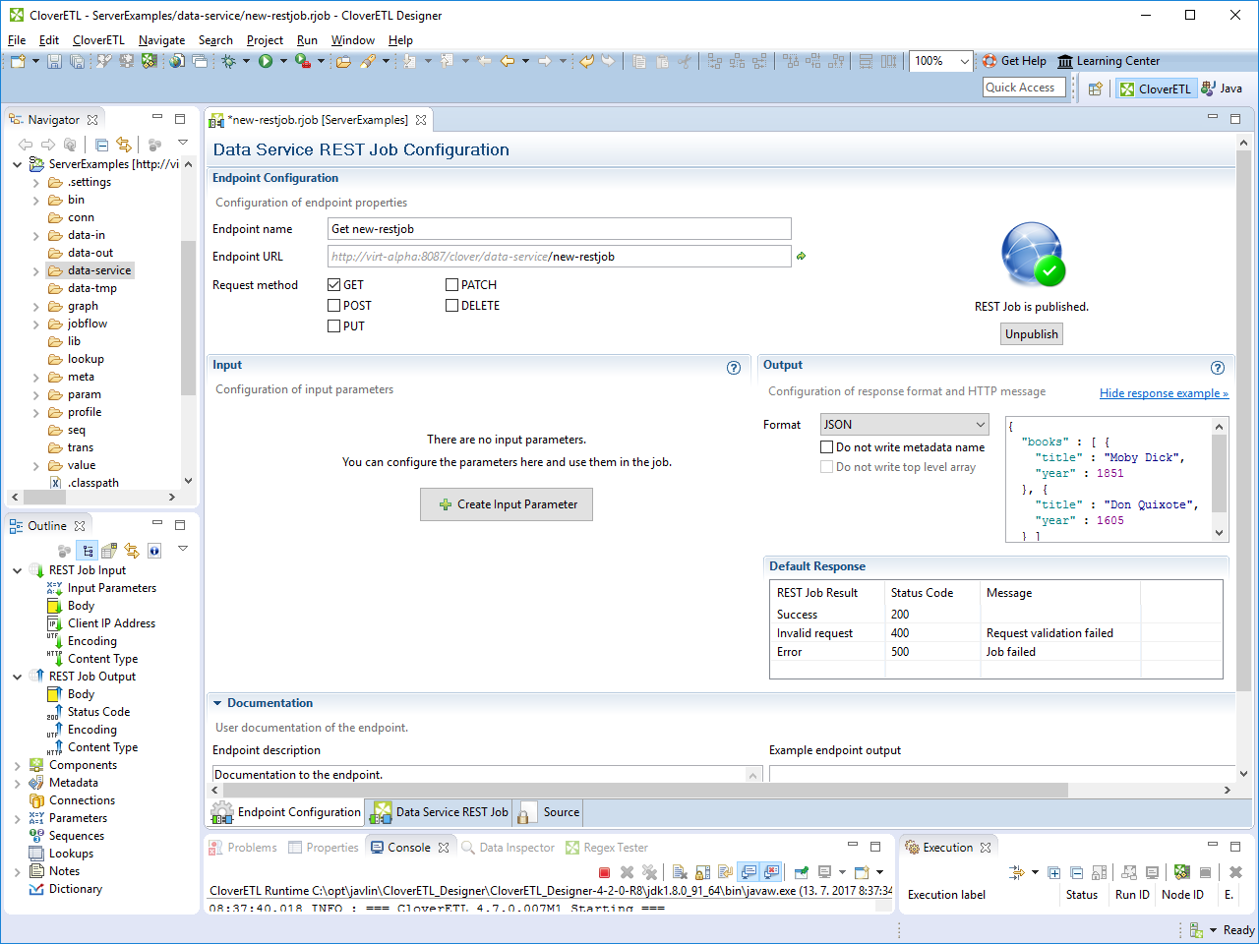Click the Save disk icon in toolbar
Screen dimensions: 1259x944
pyautogui.click(x=54, y=61)
